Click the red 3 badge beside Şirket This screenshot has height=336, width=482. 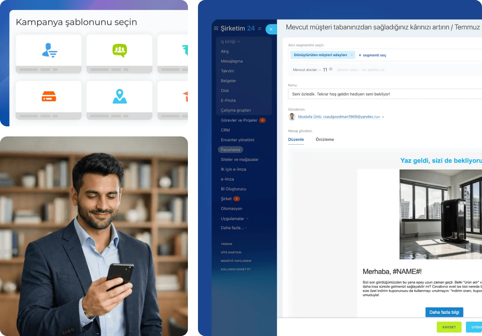[x=237, y=199]
